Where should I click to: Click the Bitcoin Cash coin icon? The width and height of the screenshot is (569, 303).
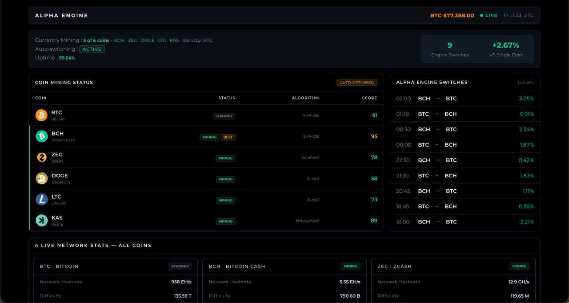click(x=42, y=136)
